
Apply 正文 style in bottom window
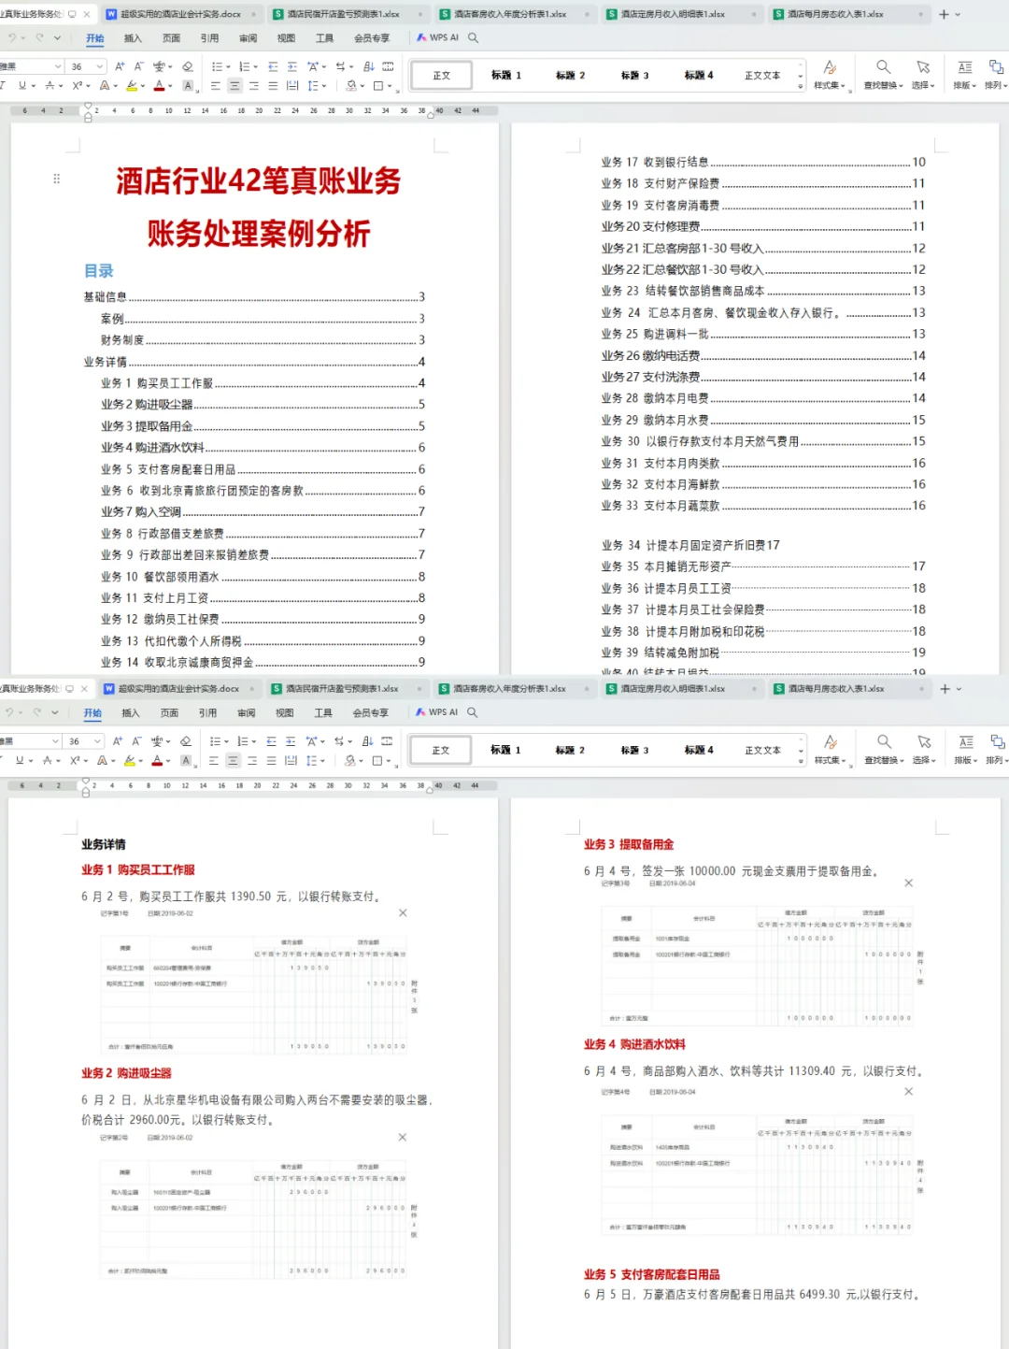click(x=441, y=750)
